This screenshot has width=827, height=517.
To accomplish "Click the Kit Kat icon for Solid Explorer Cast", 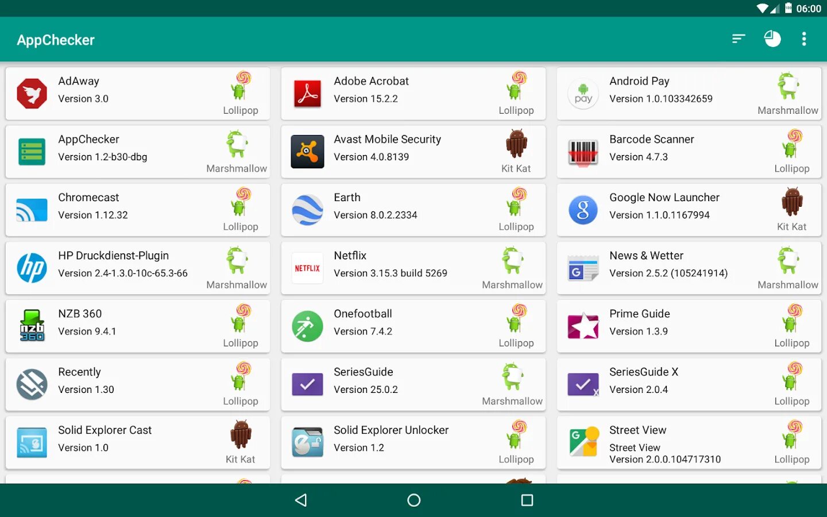I will coord(241,434).
